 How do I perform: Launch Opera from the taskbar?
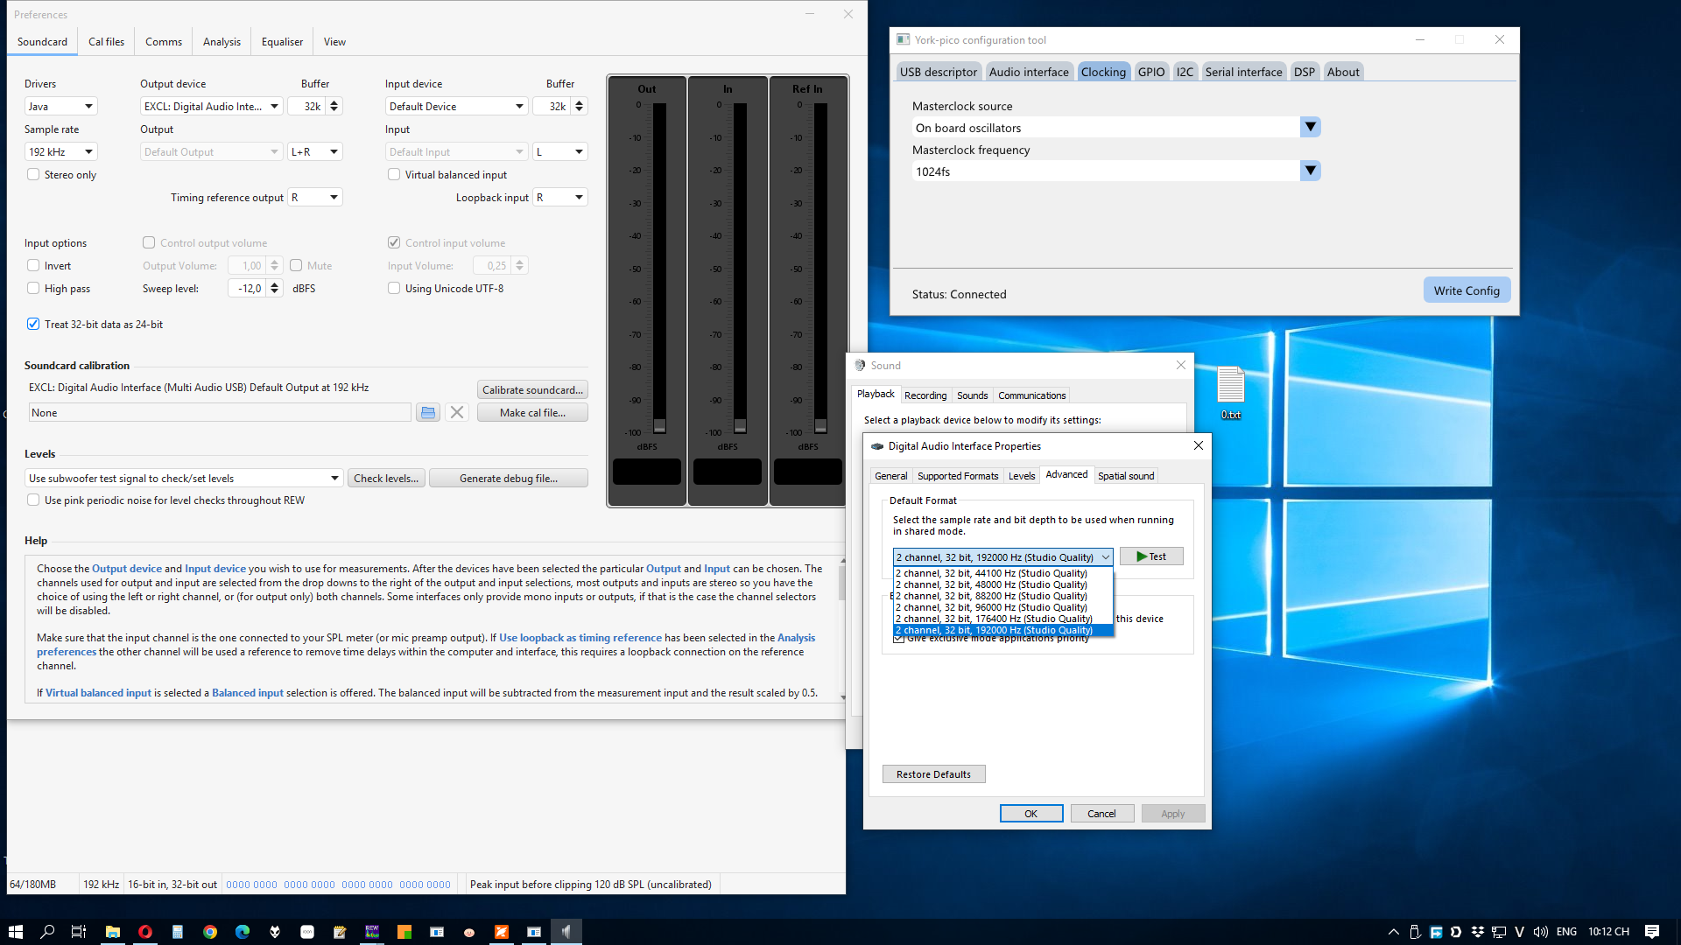144,932
